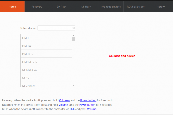The height and width of the screenshot is (115, 173).
Task: Open the Manage devices tab
Action: (111, 7)
